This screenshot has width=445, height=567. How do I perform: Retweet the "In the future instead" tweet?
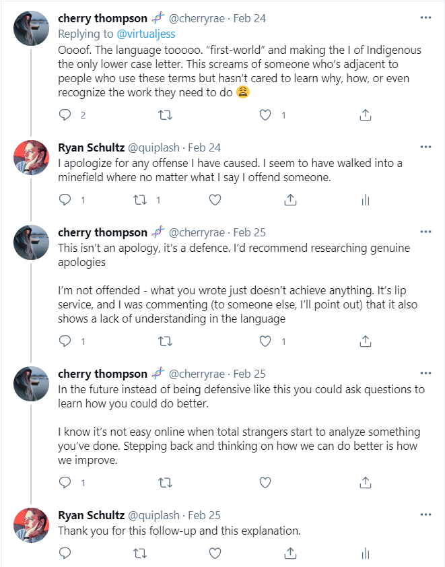tap(164, 482)
